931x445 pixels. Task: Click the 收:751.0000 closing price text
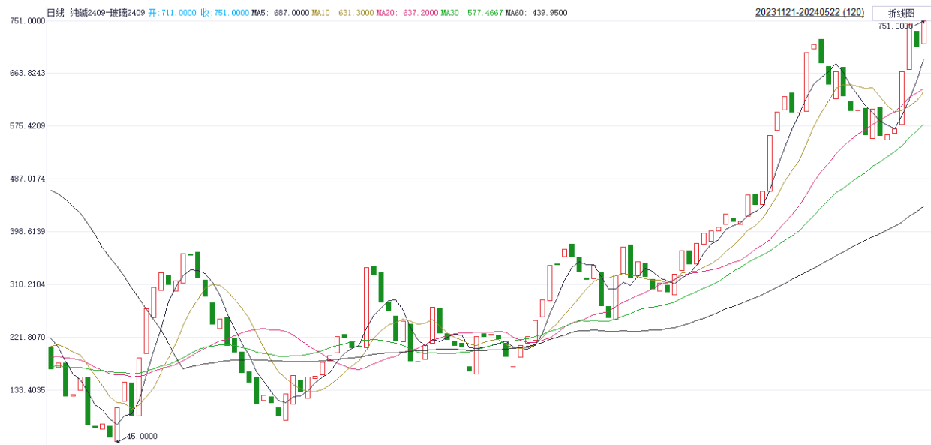[x=224, y=13]
